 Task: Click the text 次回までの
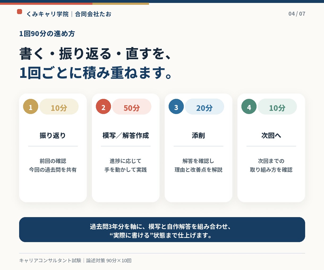[x=271, y=161]
